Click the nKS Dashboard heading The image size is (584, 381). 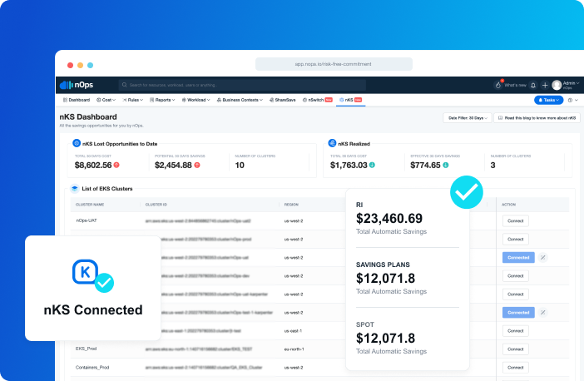tap(88, 117)
